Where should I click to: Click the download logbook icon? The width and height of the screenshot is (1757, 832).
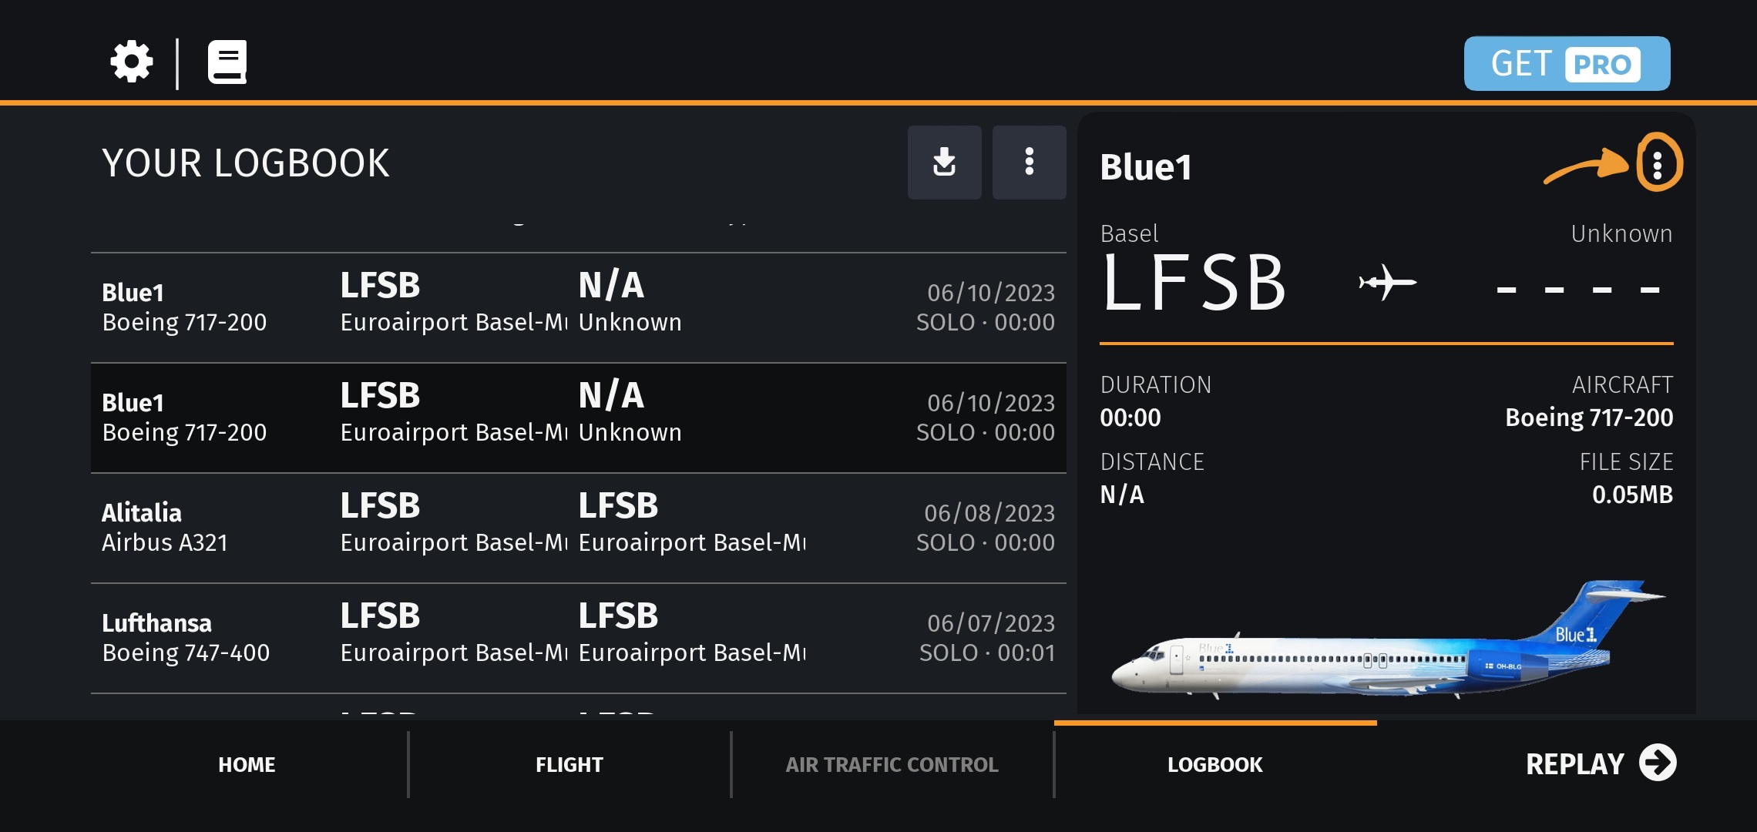[x=944, y=163]
